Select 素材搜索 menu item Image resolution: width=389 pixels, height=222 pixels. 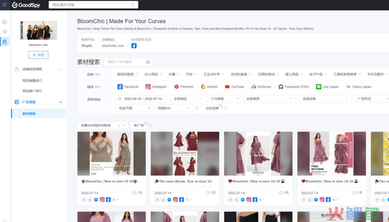(x=38, y=114)
